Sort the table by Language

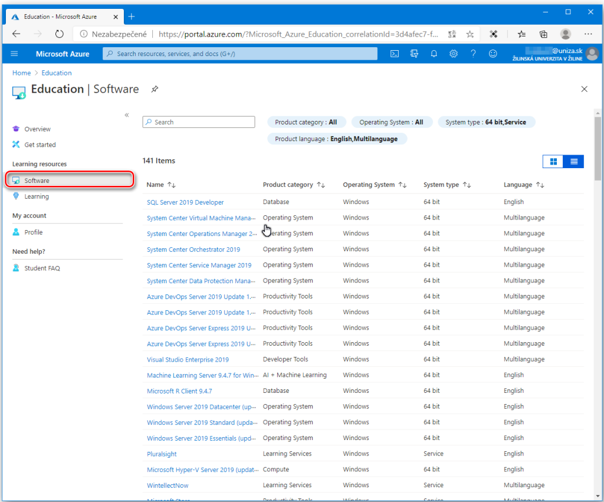coord(524,185)
